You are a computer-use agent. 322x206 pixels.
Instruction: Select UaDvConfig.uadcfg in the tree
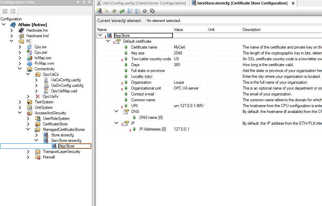(x=67, y=85)
